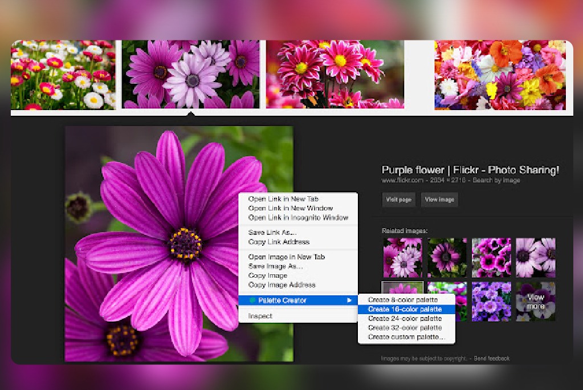
Task: Choose Open Link in New Tab
Action: (283, 199)
